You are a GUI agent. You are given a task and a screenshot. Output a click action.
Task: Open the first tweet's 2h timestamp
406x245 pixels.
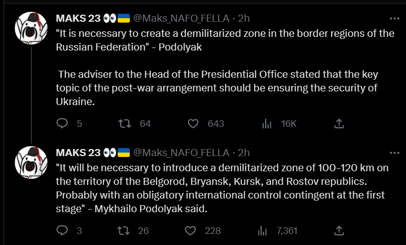pos(244,18)
